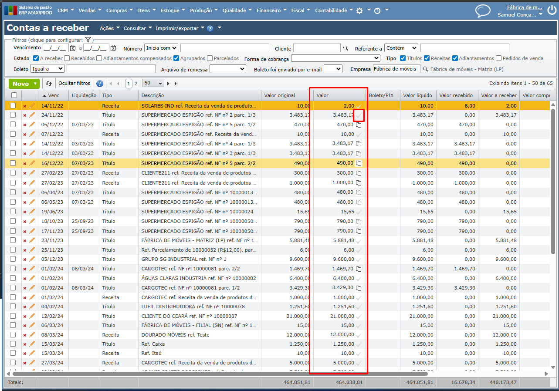
Task: Check the Pedidos de venda checkbox
Action: tap(498, 58)
